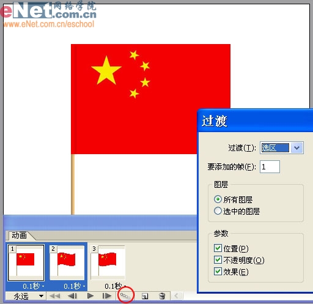The height and width of the screenshot is (304, 313).
Task: Select the 所有图层 radio option
Action: (218, 199)
